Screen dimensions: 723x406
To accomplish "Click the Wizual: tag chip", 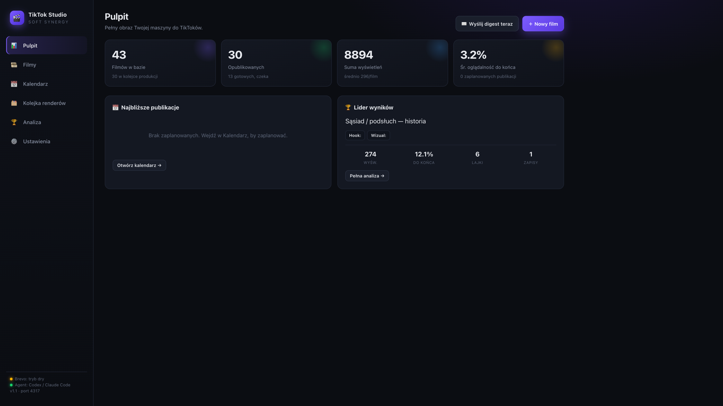I will (x=379, y=135).
